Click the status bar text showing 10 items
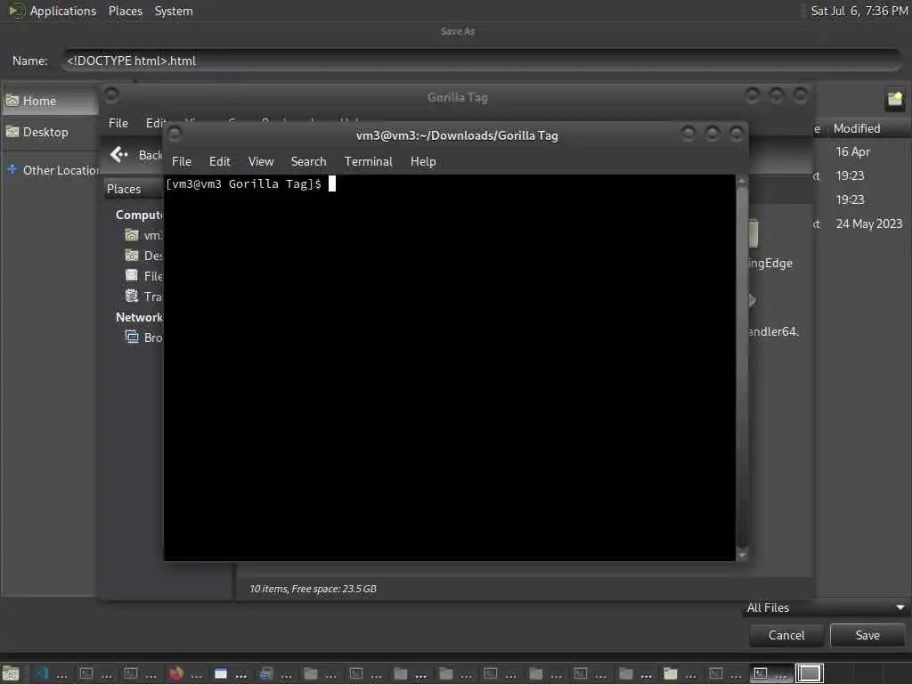This screenshot has height=684, width=912. (x=313, y=590)
